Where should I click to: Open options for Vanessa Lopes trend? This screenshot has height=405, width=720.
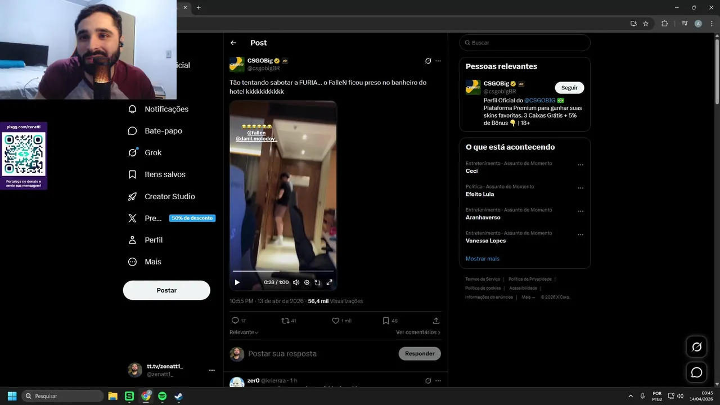pyautogui.click(x=580, y=235)
